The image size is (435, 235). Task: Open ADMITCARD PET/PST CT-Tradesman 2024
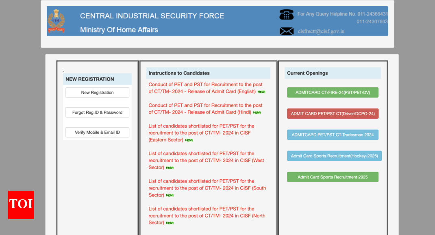click(x=333, y=135)
